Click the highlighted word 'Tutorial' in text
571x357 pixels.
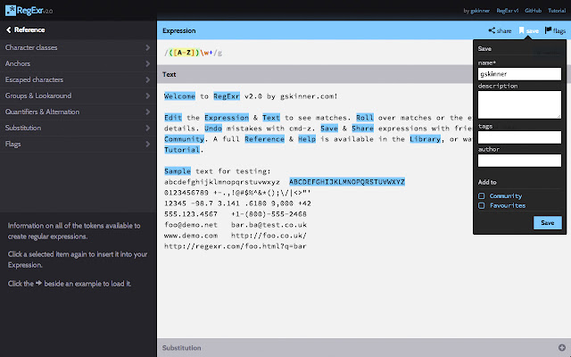pos(182,150)
